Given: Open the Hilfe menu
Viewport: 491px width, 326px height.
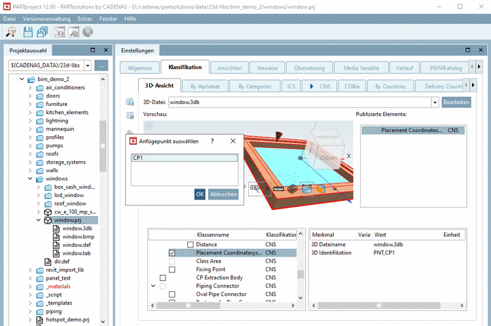Looking at the screenshot, I should 130,19.
